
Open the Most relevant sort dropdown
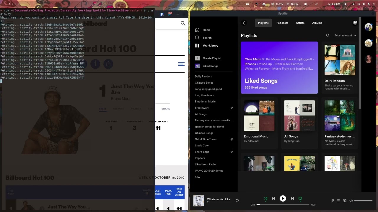tap(346, 35)
